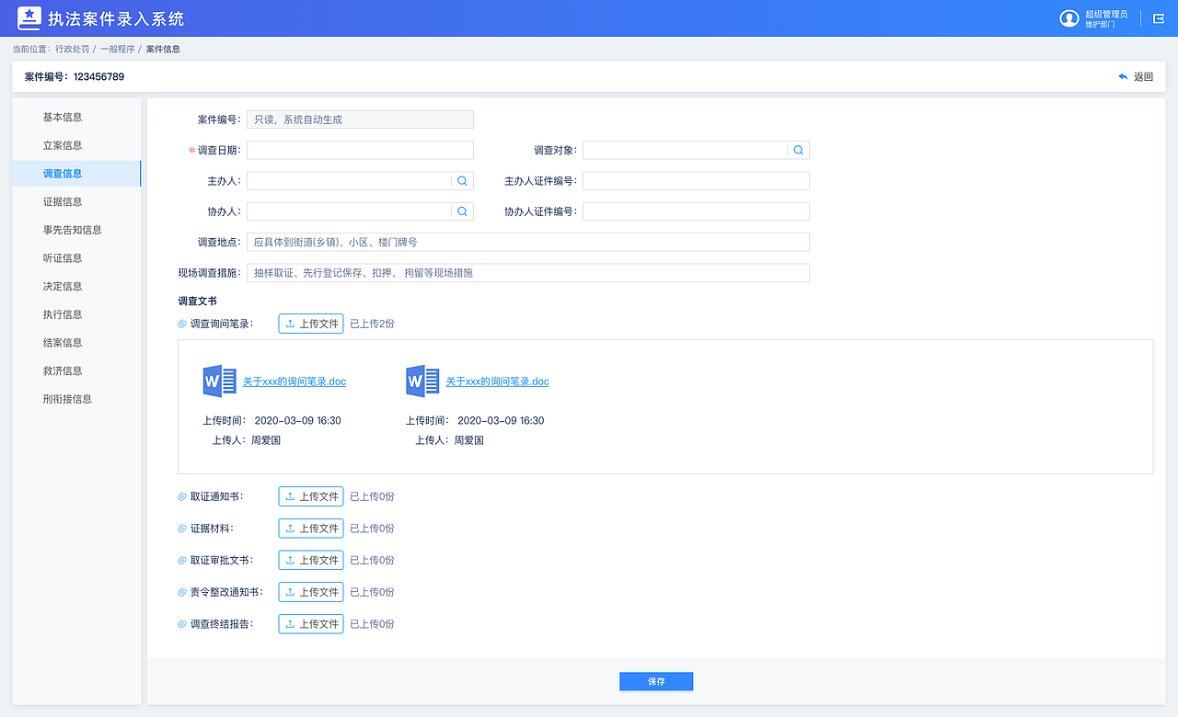Click paperclip icon beside 取证通知书
The height and width of the screenshot is (717, 1178).
[x=182, y=496]
